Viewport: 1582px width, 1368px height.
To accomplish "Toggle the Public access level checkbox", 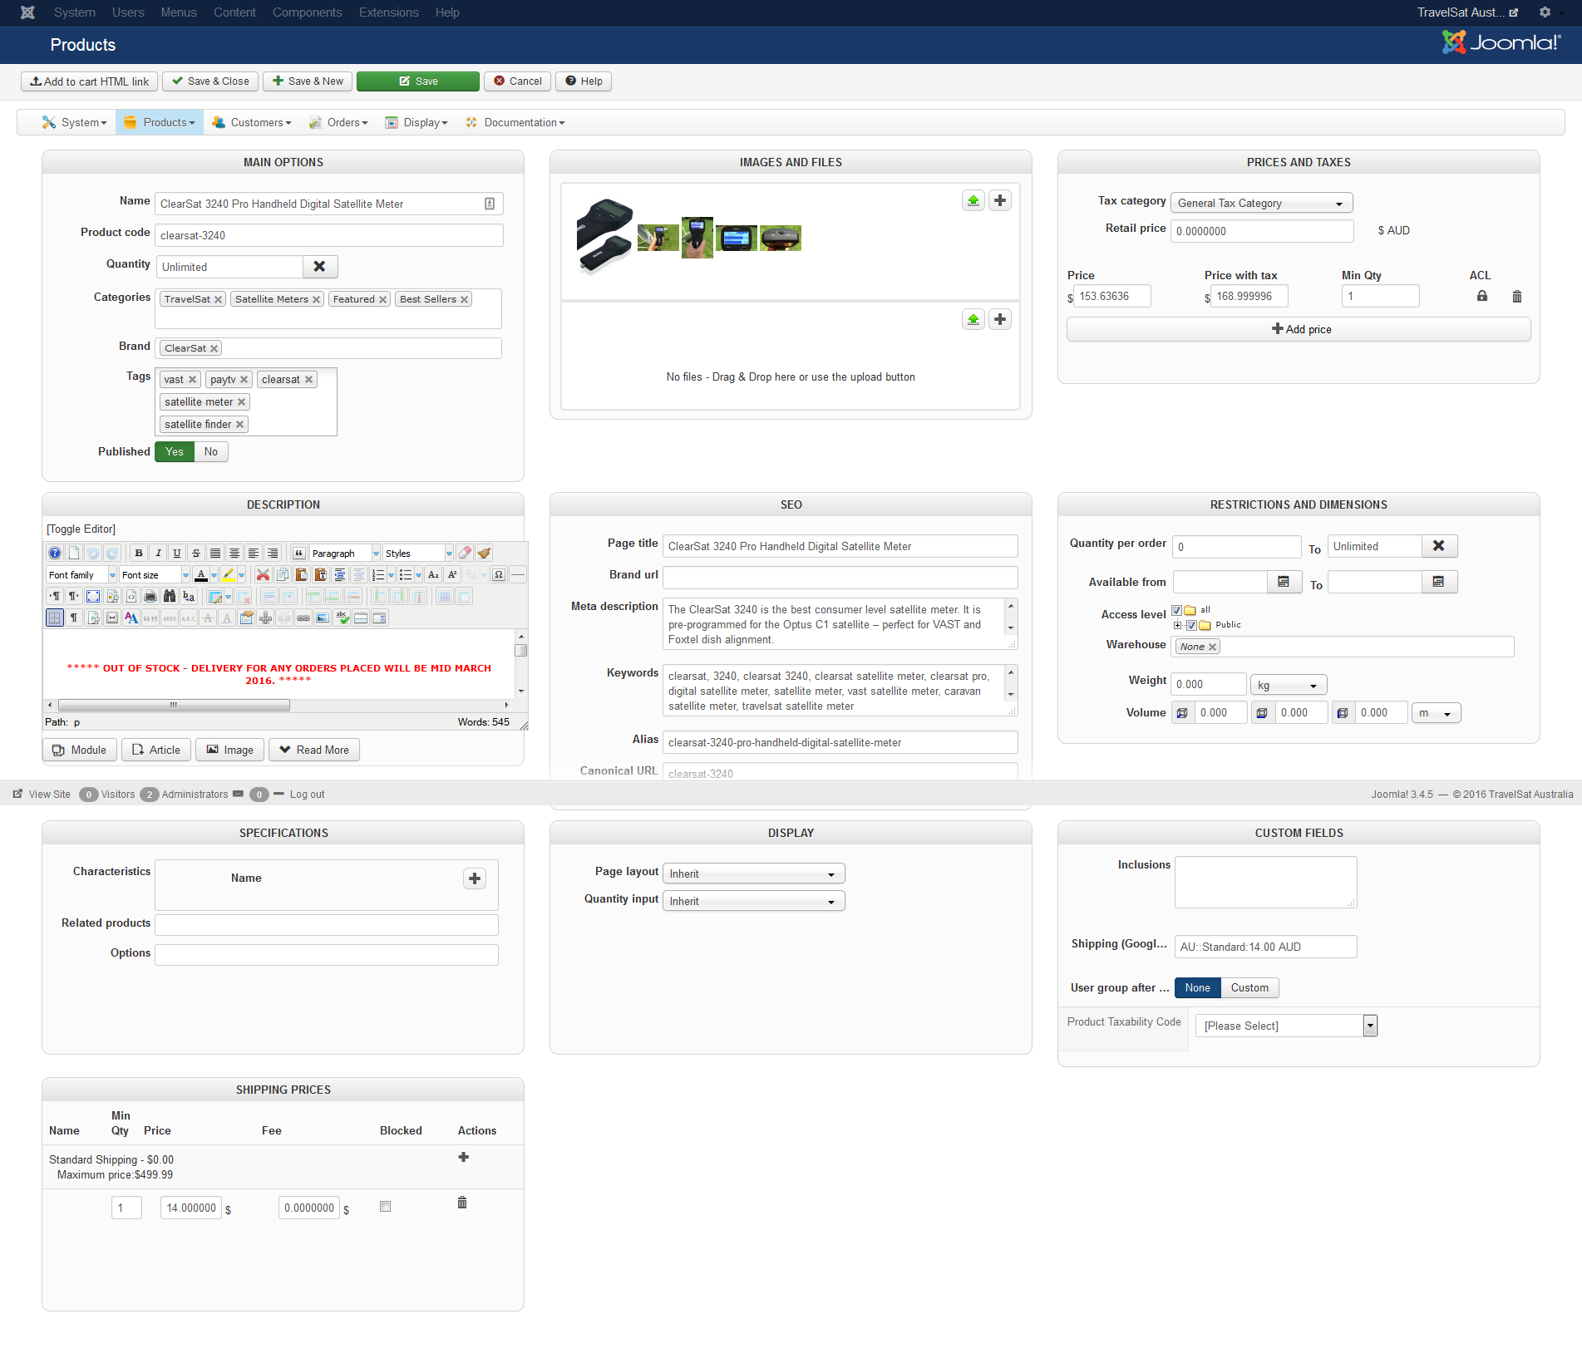I will click(1192, 626).
